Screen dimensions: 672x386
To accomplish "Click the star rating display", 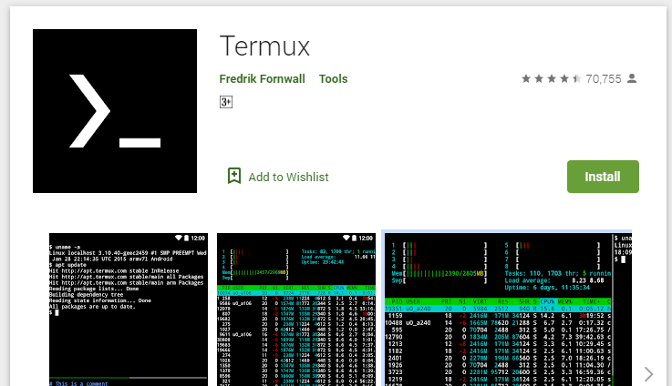I will (x=551, y=78).
